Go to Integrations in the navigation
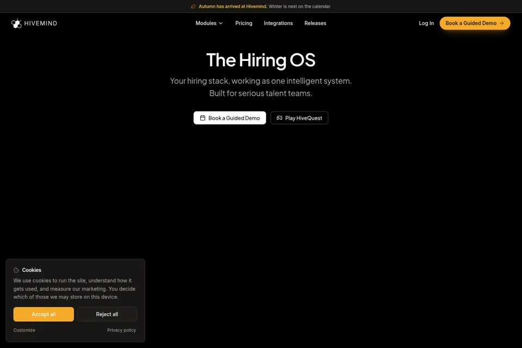The image size is (522, 348). 278,23
